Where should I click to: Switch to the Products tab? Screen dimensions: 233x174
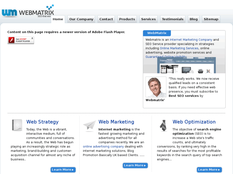127,19
